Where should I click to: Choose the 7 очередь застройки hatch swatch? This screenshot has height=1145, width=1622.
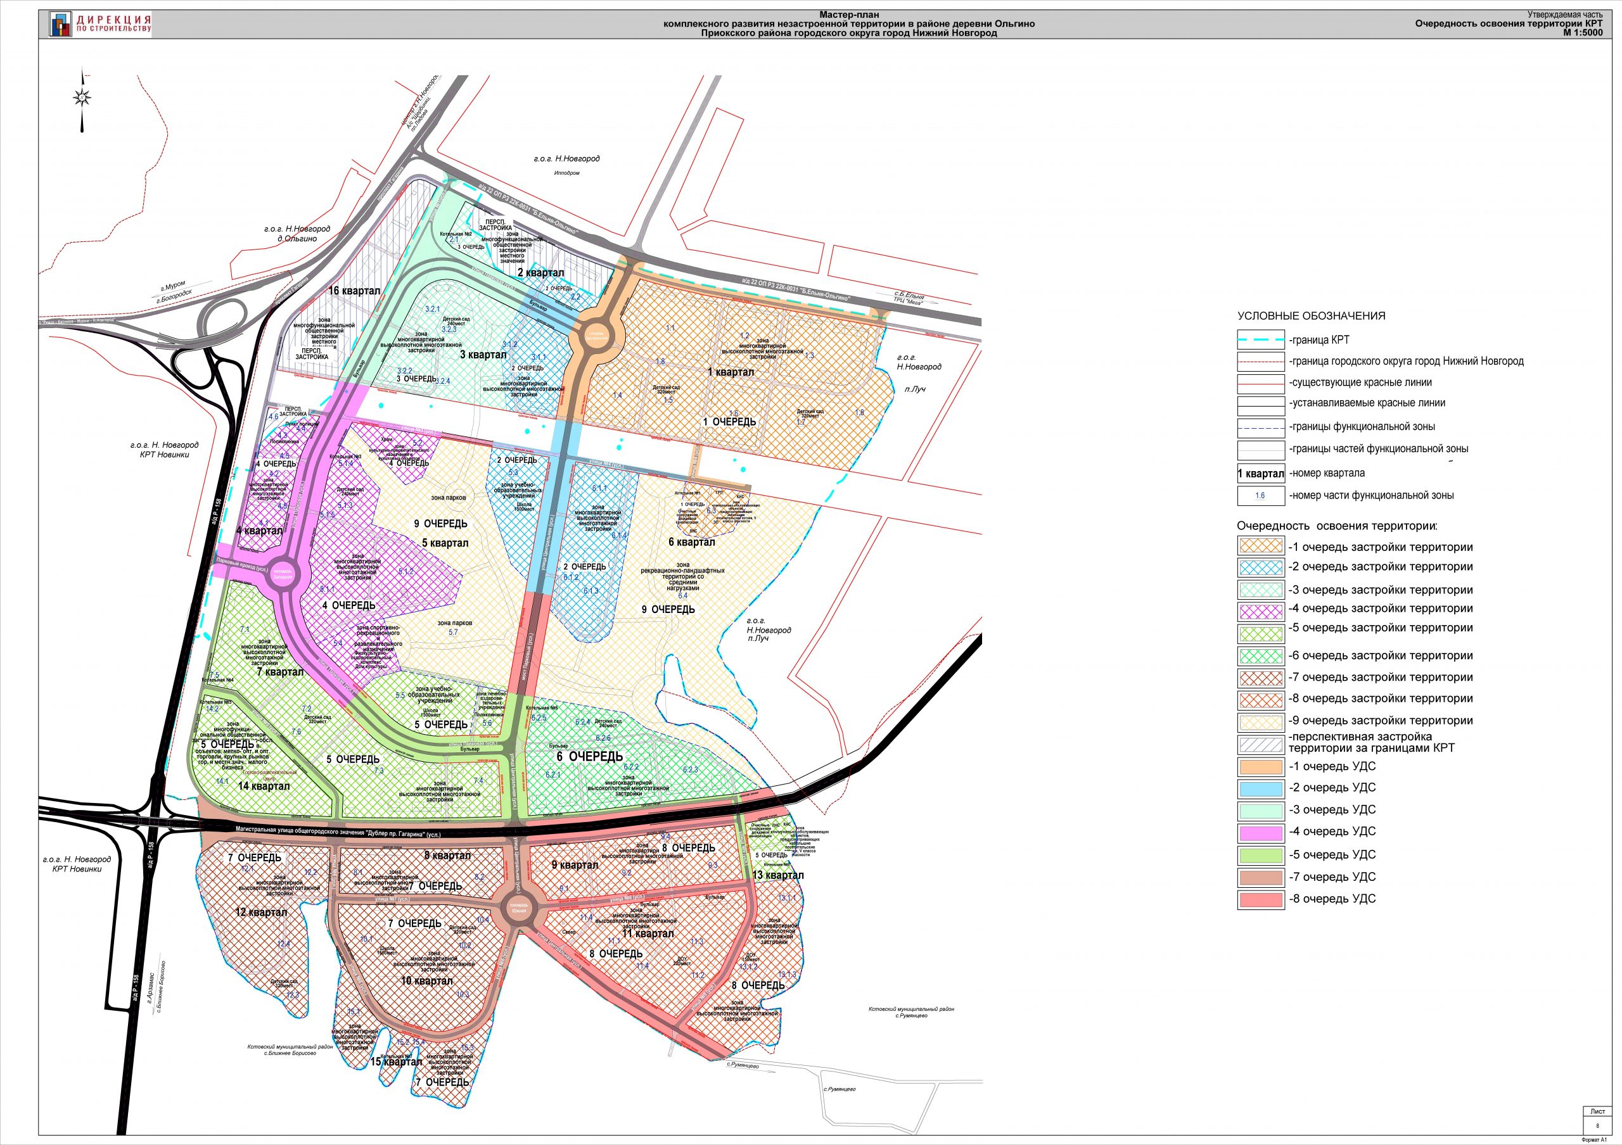pyautogui.click(x=1260, y=678)
